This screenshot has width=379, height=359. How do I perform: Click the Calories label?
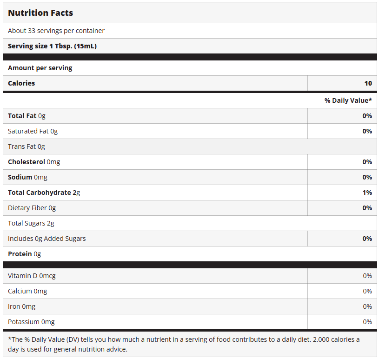pos(21,83)
